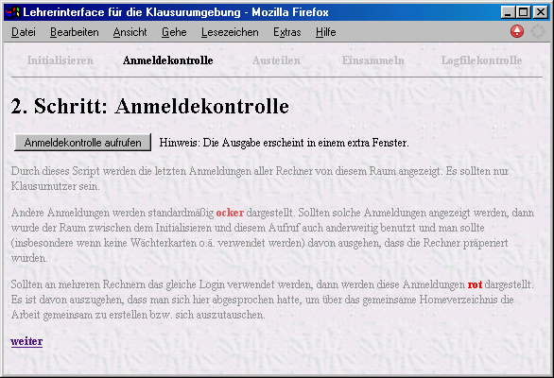This screenshot has height=378, width=554.
Task: Open the Datei menu
Action: click(x=24, y=32)
